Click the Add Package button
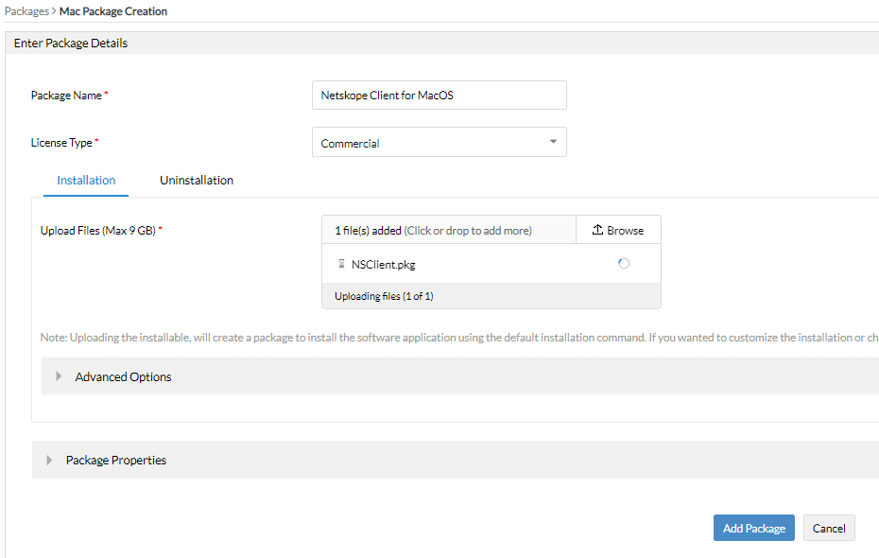This screenshot has height=558, width=879. [x=753, y=528]
